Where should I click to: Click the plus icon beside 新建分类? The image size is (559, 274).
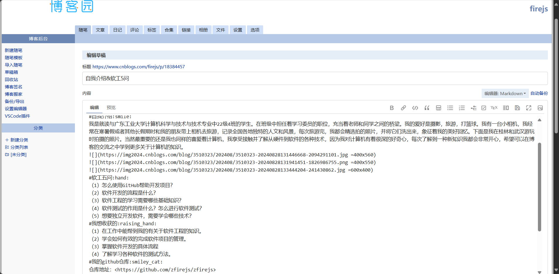tap(7, 140)
